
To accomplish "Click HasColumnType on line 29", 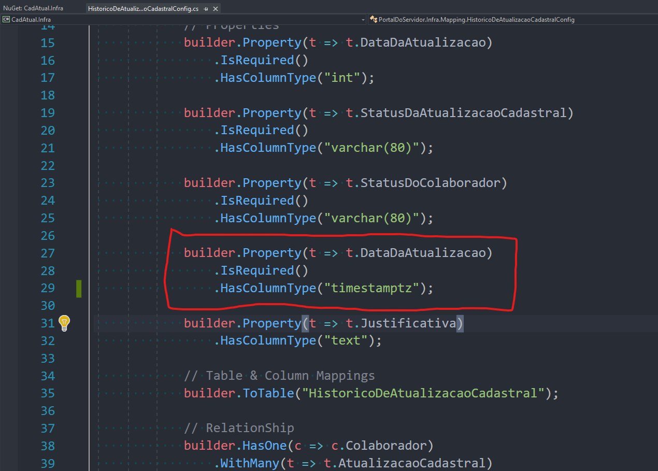I will click(x=268, y=288).
